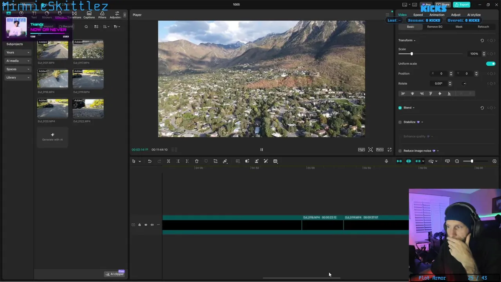Open the Transitions panel

coord(74,15)
